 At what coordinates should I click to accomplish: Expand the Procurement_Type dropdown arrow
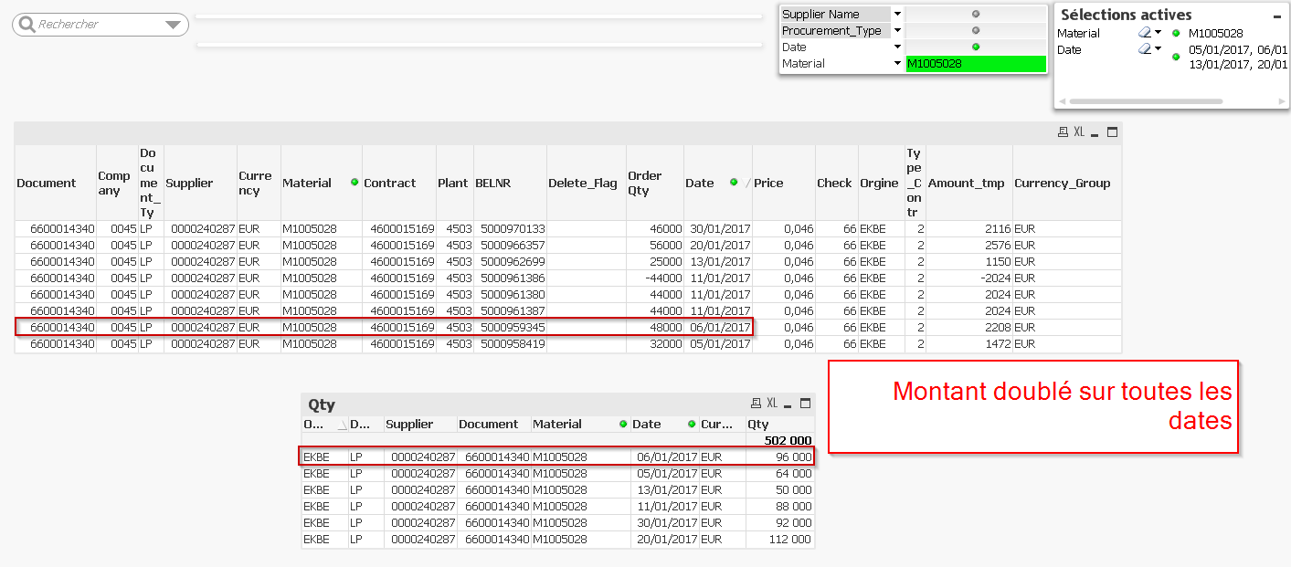tap(897, 30)
